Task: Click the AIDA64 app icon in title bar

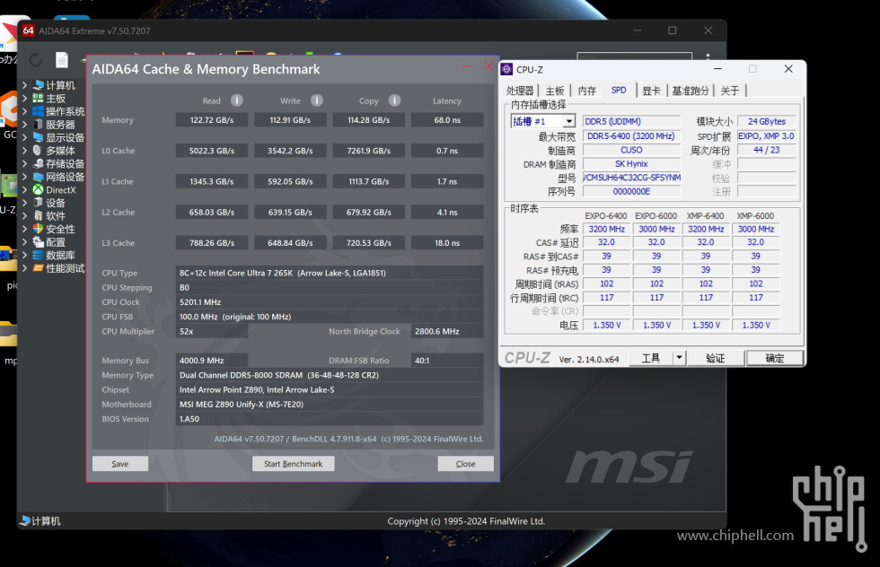Action: tap(28, 31)
